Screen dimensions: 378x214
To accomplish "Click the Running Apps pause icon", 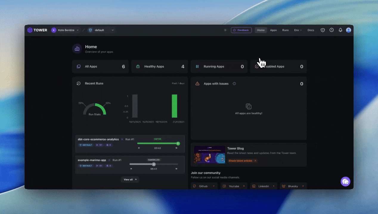I will click(x=197, y=67).
